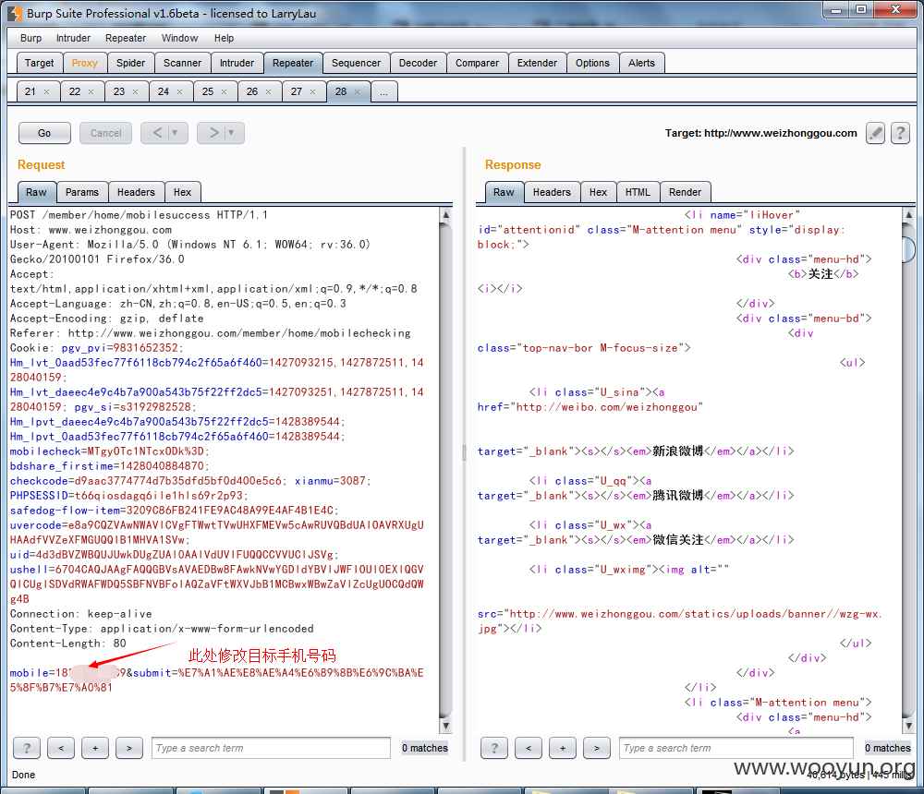Click the POST /member/home/mobilesuccess request line
This screenshot has width=924, height=794.
(x=140, y=215)
